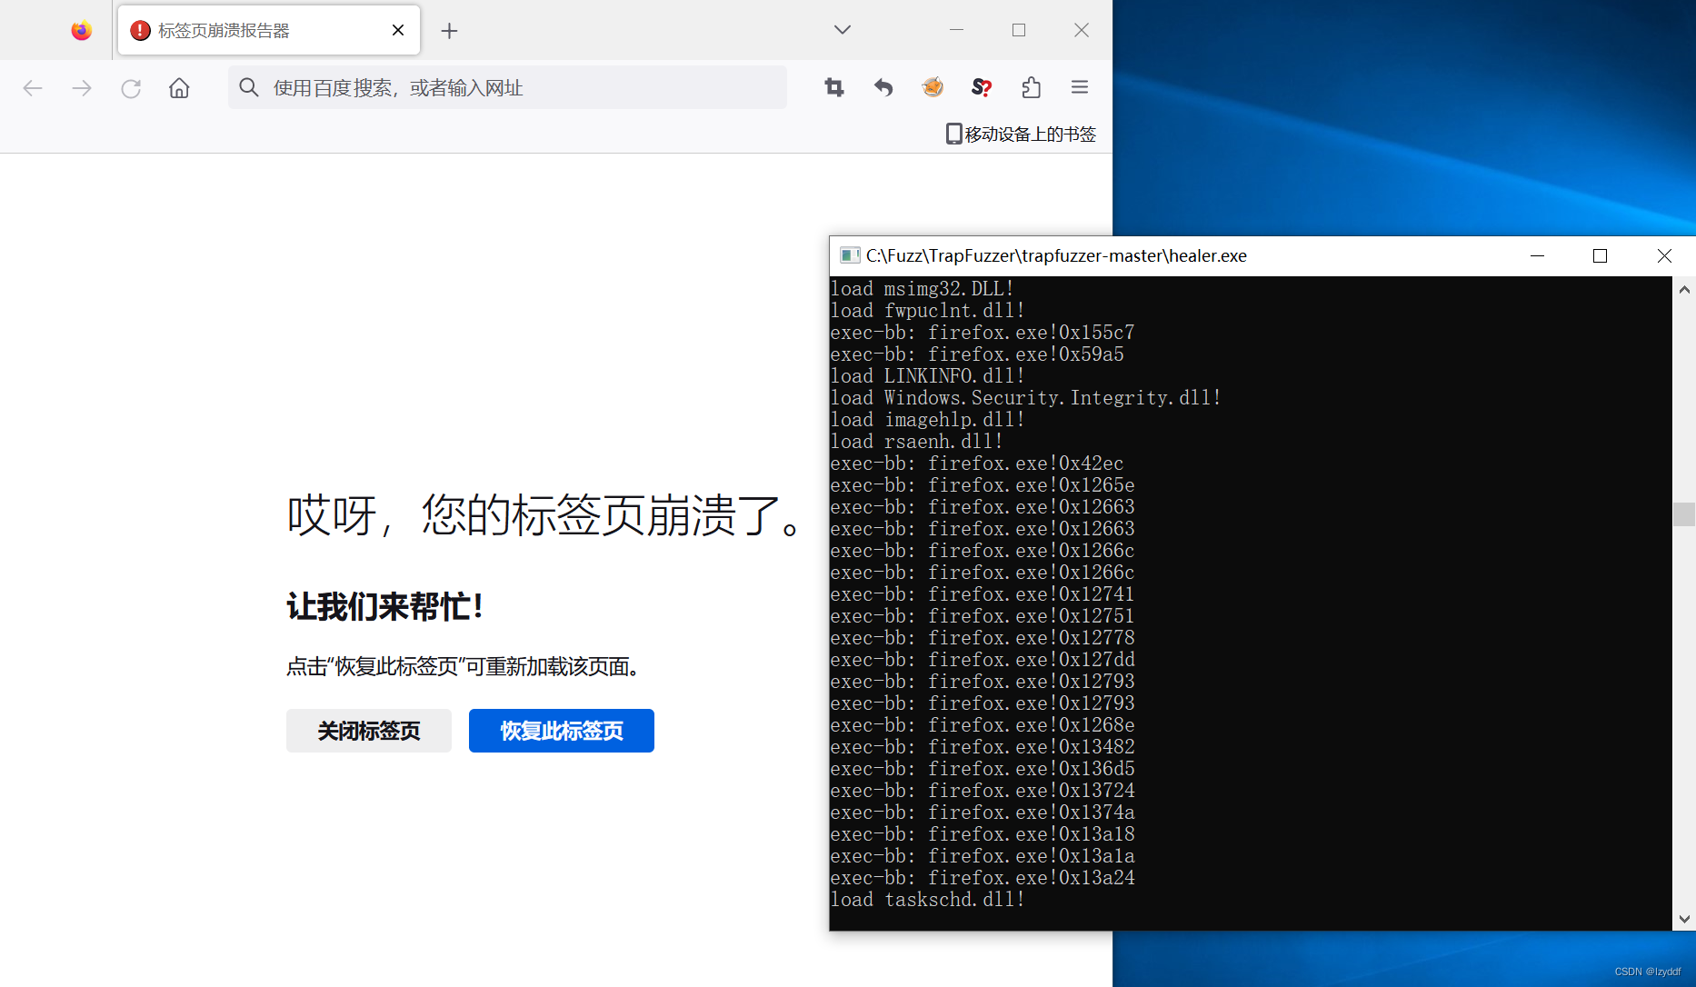Click line 'exec-bb: firefox.exe!0x12741'
The image size is (1696, 987).
tap(983, 594)
